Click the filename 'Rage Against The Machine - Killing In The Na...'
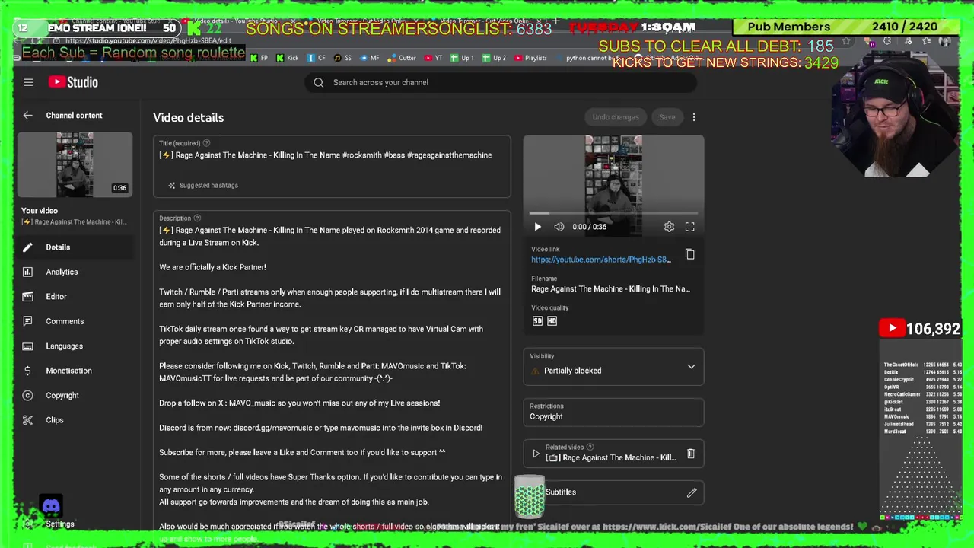This screenshot has height=548, width=974. coord(610,289)
